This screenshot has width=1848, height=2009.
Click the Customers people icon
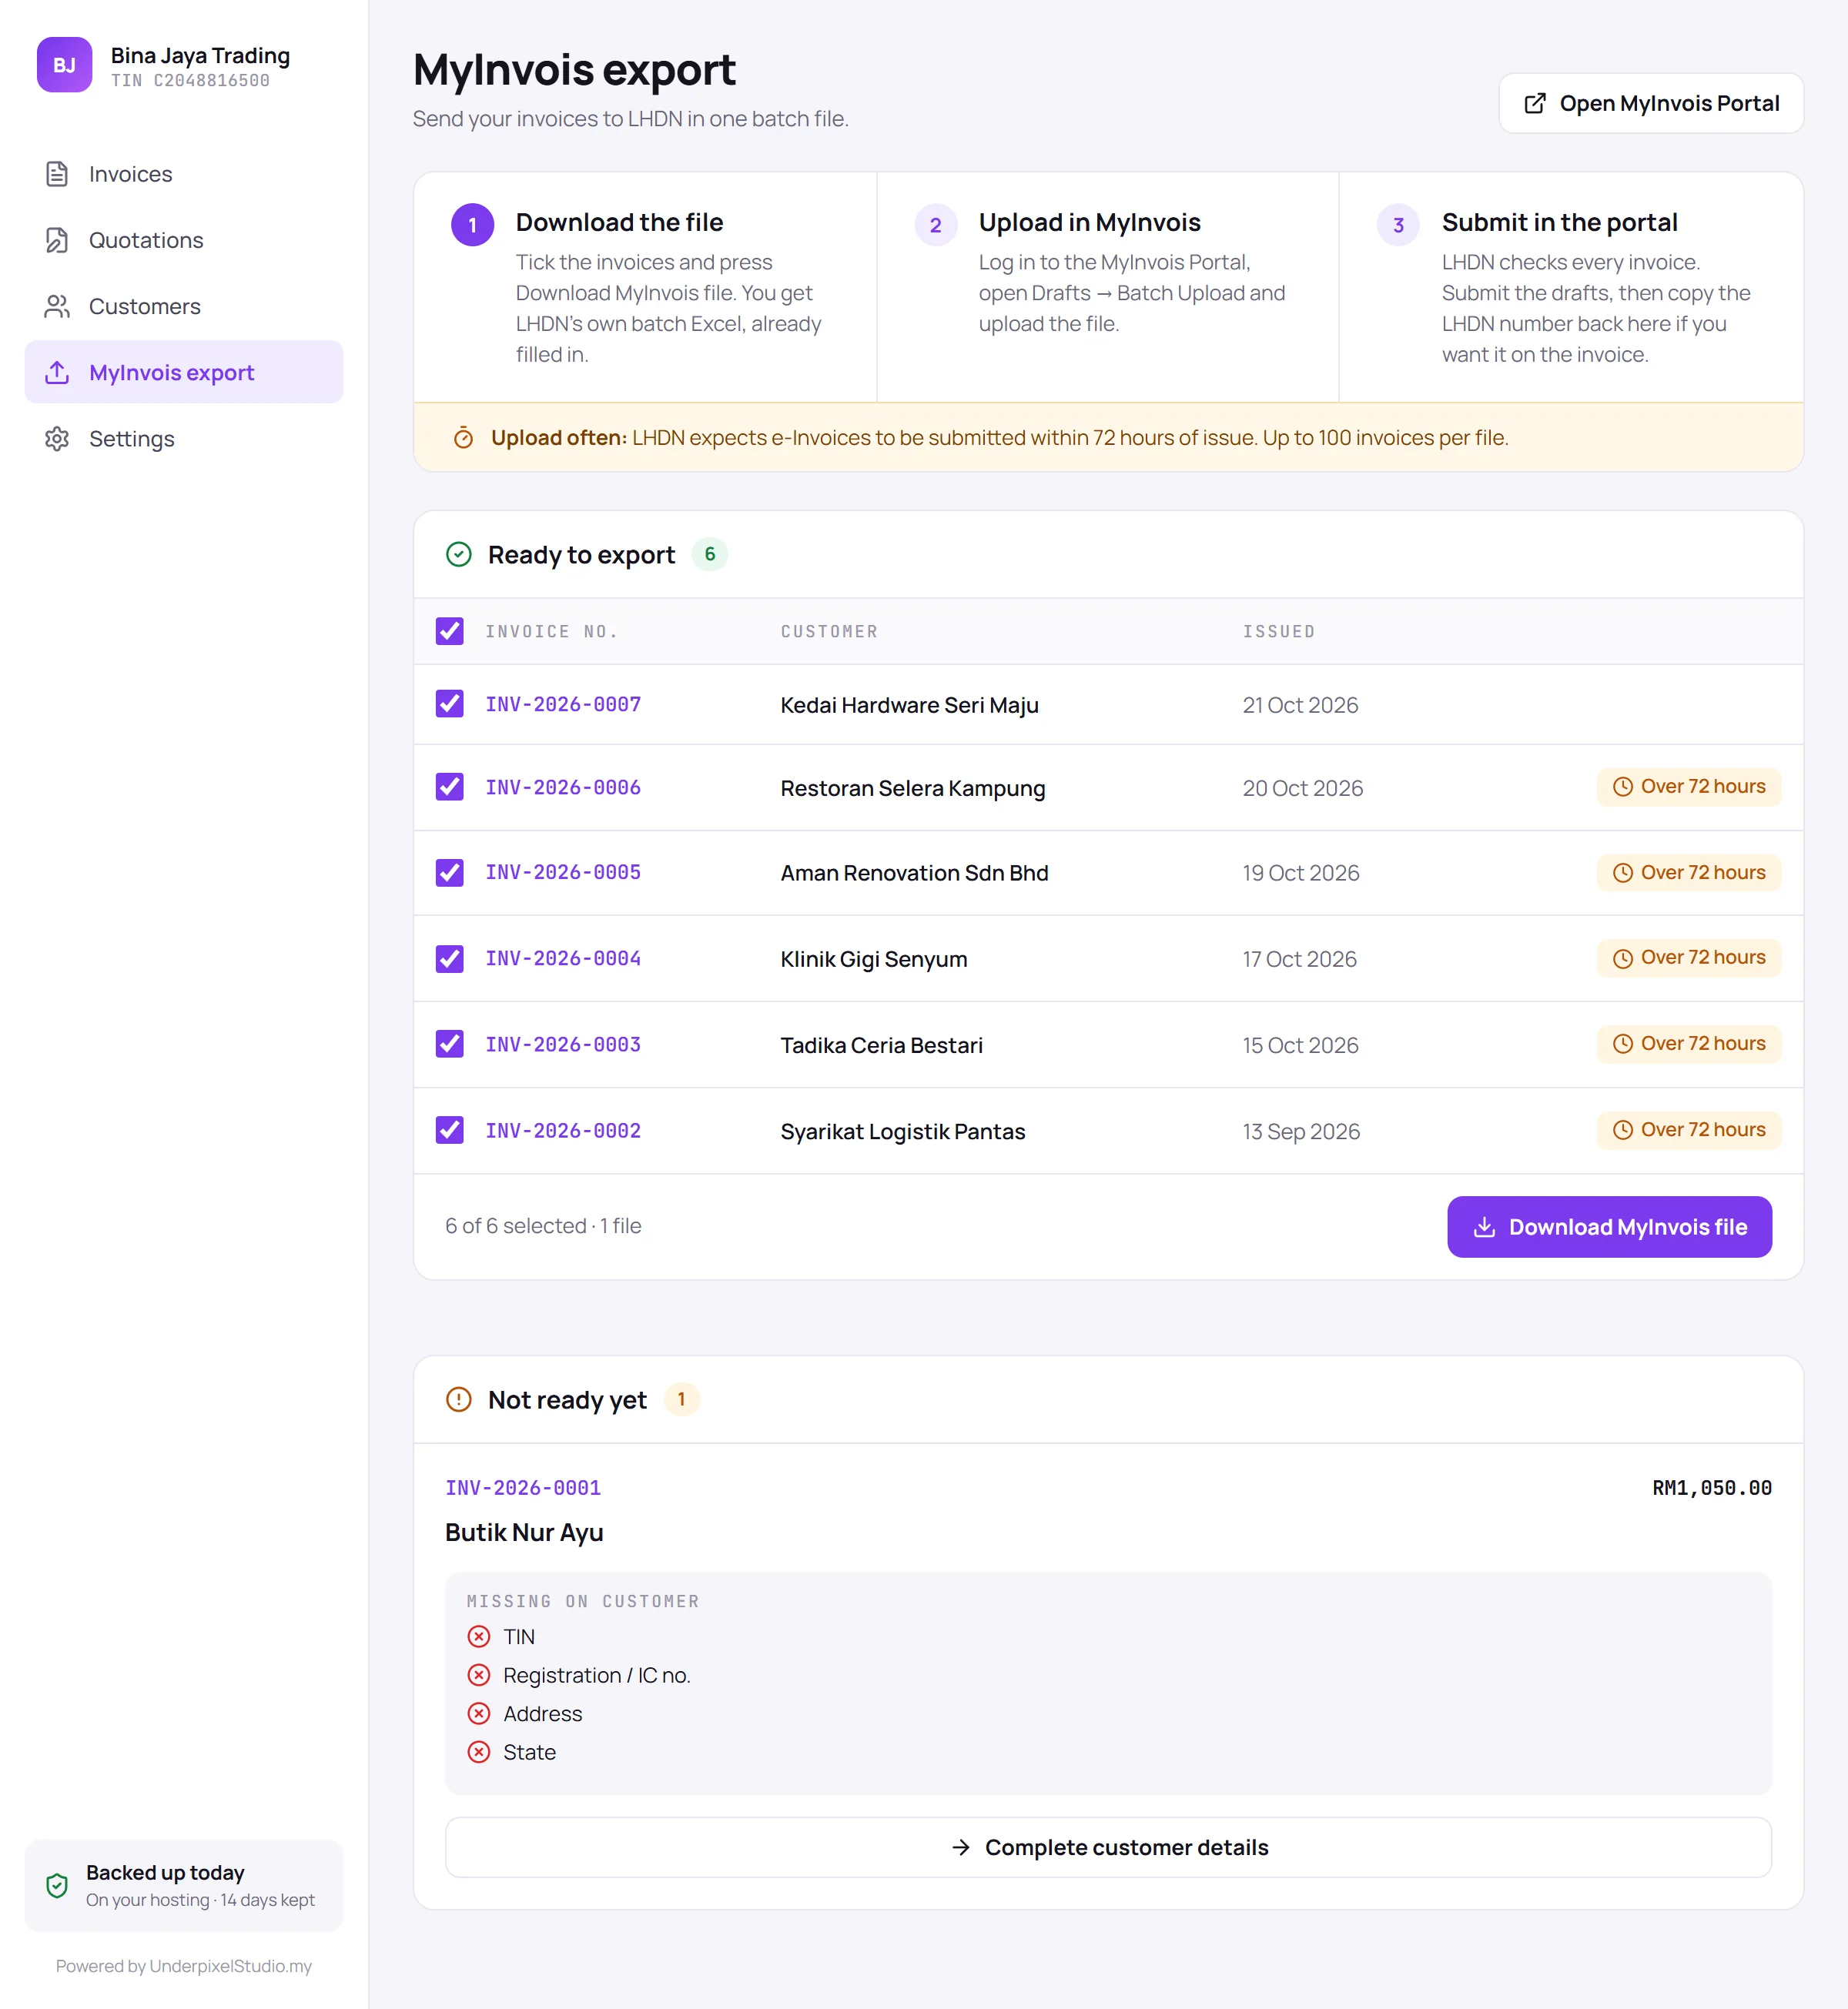pyautogui.click(x=57, y=306)
